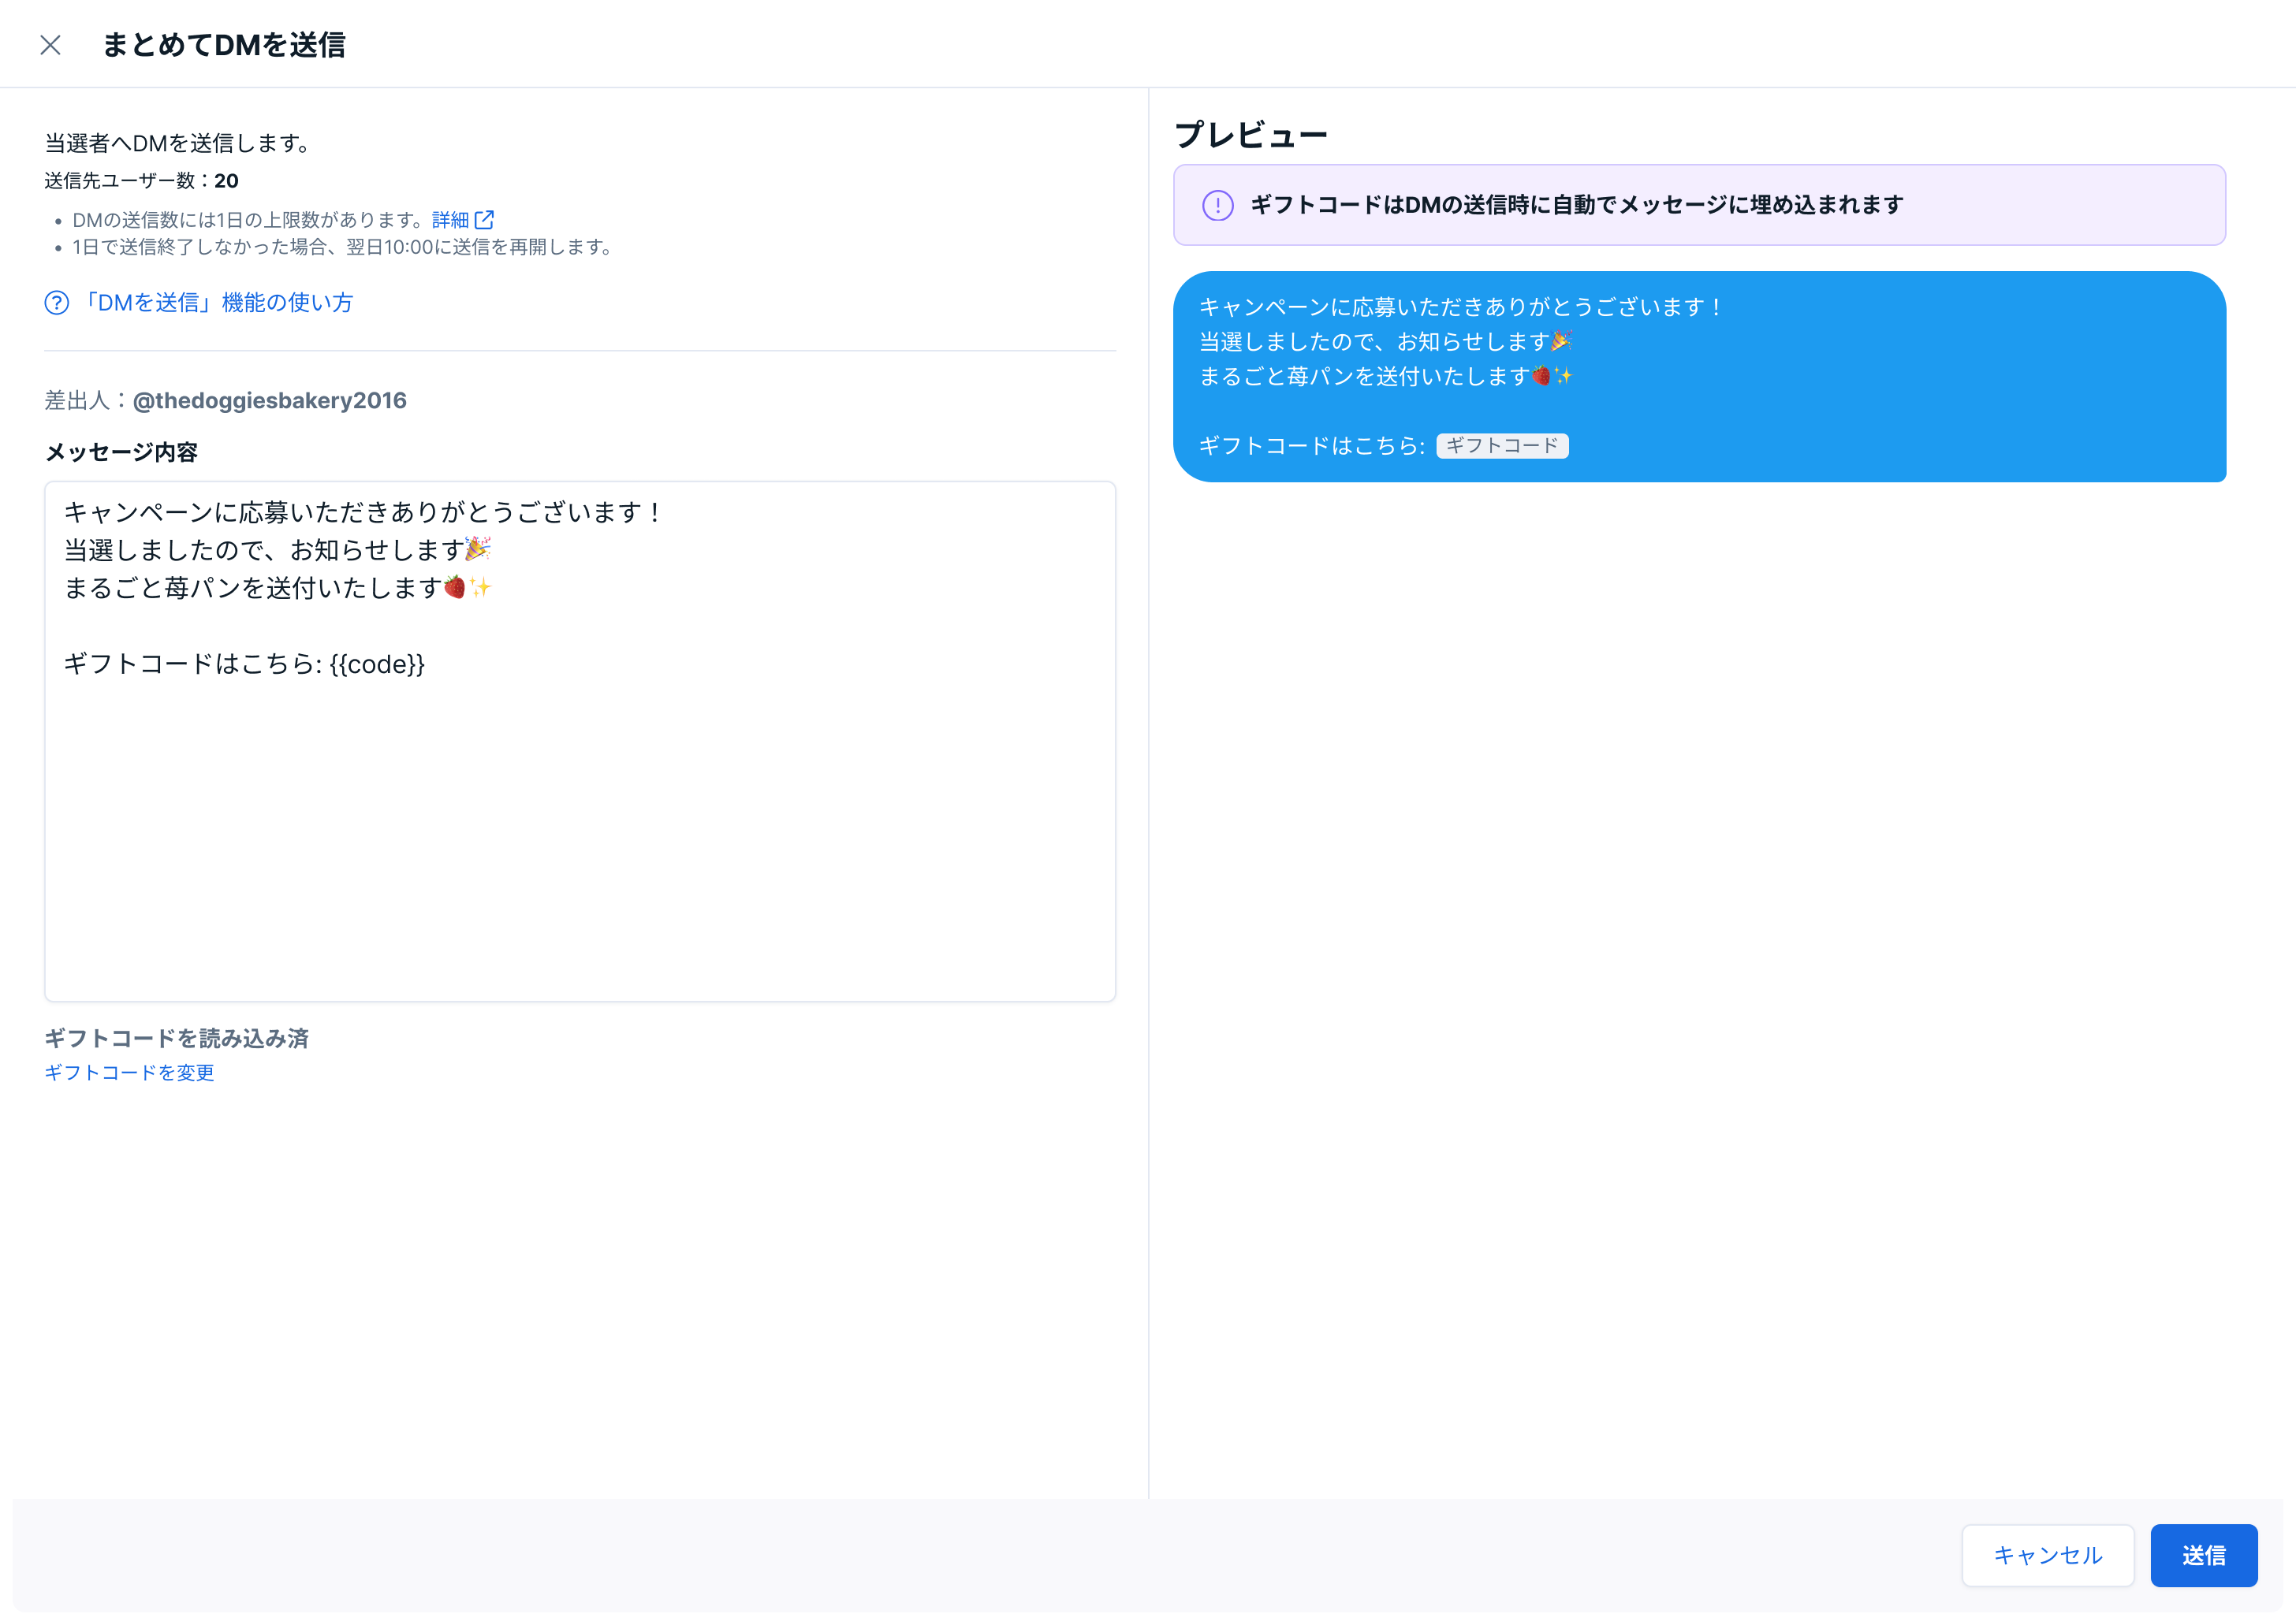Close the bulk DM send dialog

pos(50,45)
